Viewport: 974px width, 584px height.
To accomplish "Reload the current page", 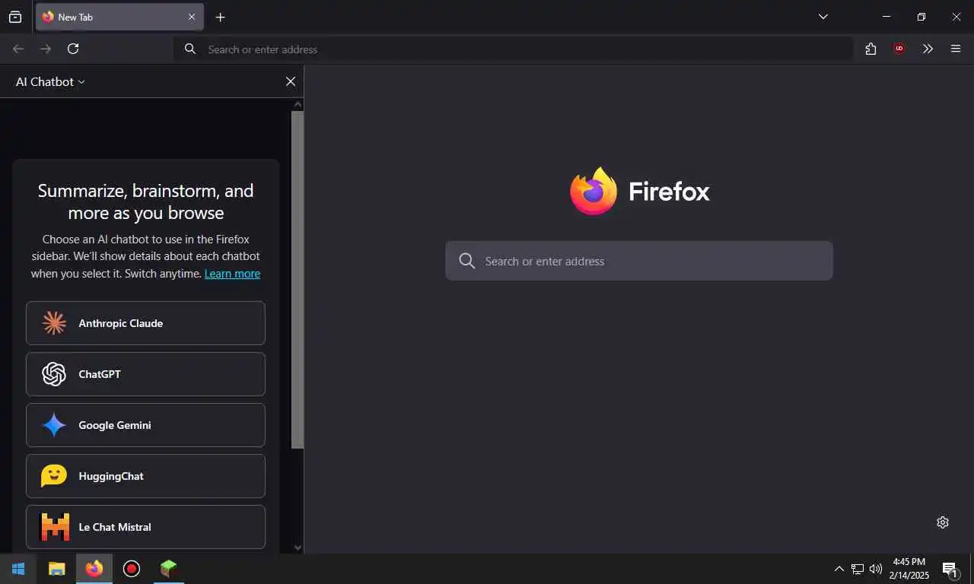I will (x=73, y=49).
